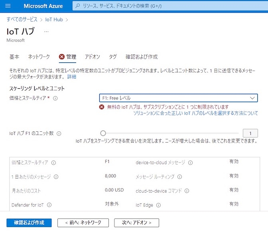Open the ellipsis menu beside IoT ハブ
The height and width of the screenshot is (234, 268).
click(x=46, y=32)
